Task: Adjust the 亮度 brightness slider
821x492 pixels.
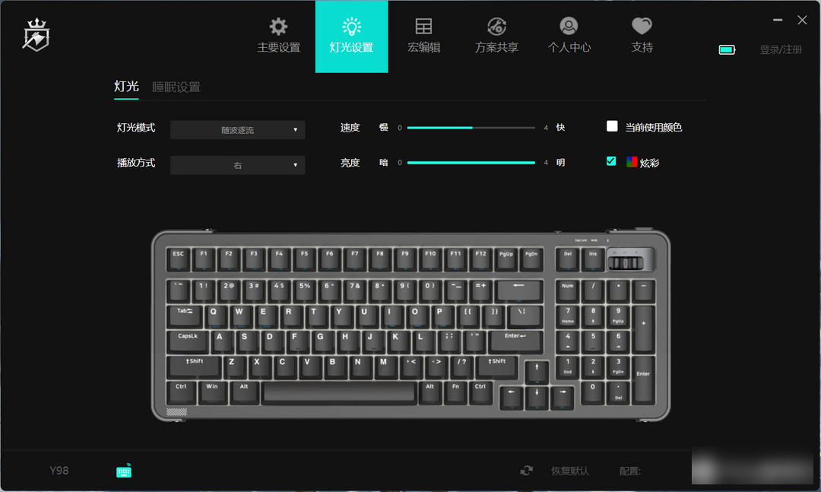Action: coord(471,163)
